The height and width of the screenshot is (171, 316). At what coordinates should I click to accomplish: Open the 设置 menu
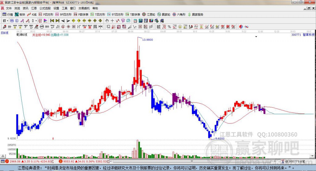coord(56,8)
